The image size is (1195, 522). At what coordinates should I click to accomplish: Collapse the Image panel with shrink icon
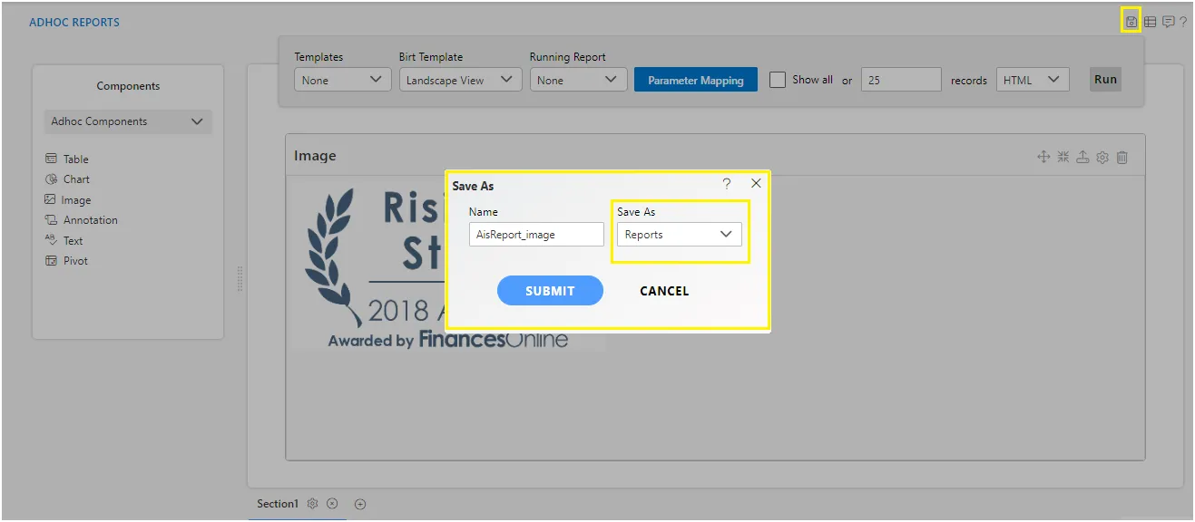[x=1063, y=157]
